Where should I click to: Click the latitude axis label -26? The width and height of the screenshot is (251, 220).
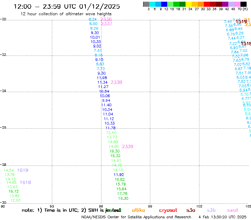(x=3, y=128)
